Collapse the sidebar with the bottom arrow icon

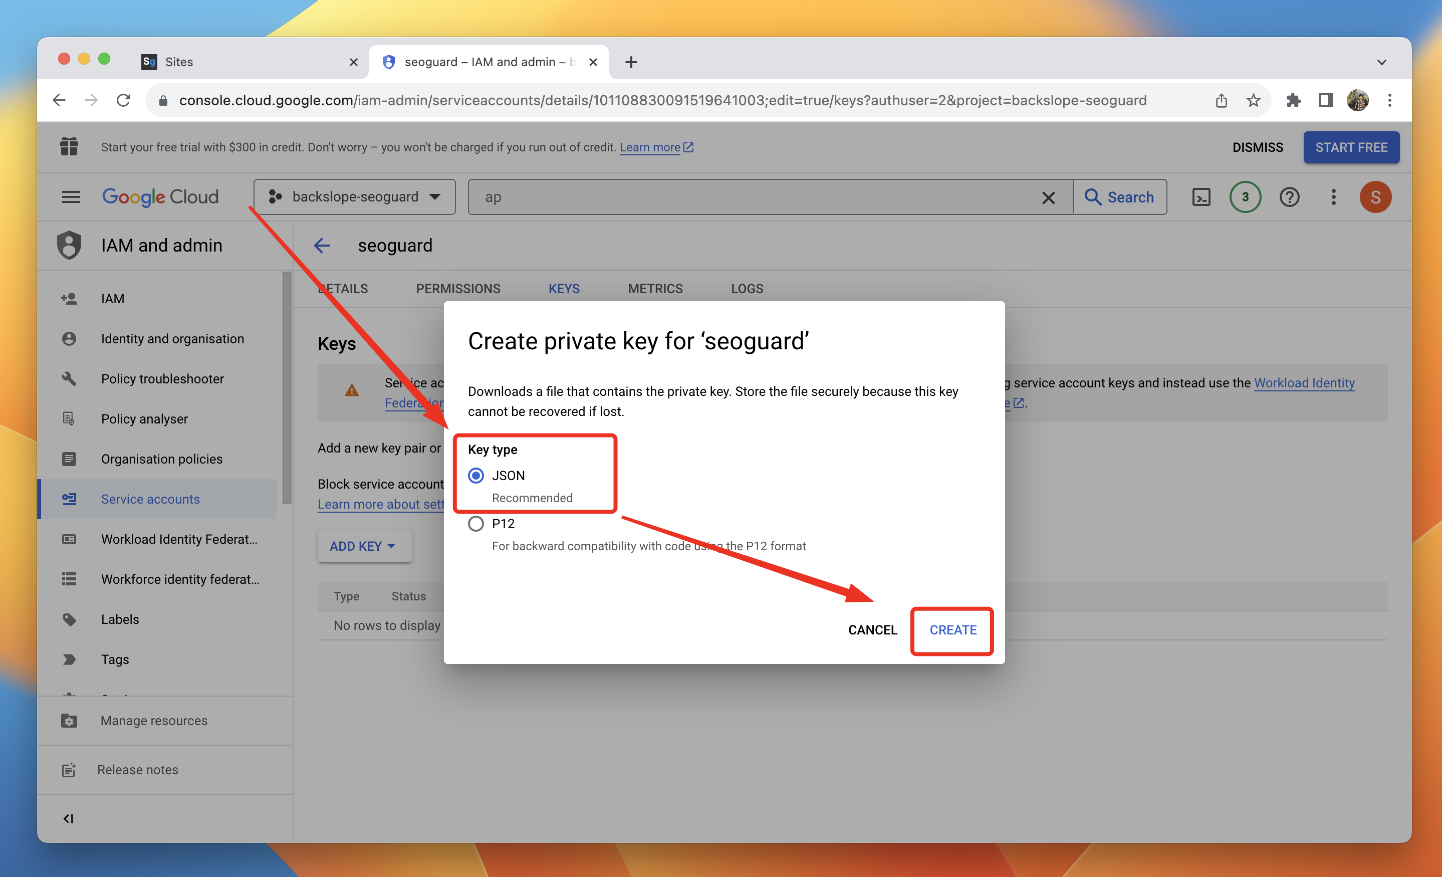(x=69, y=818)
